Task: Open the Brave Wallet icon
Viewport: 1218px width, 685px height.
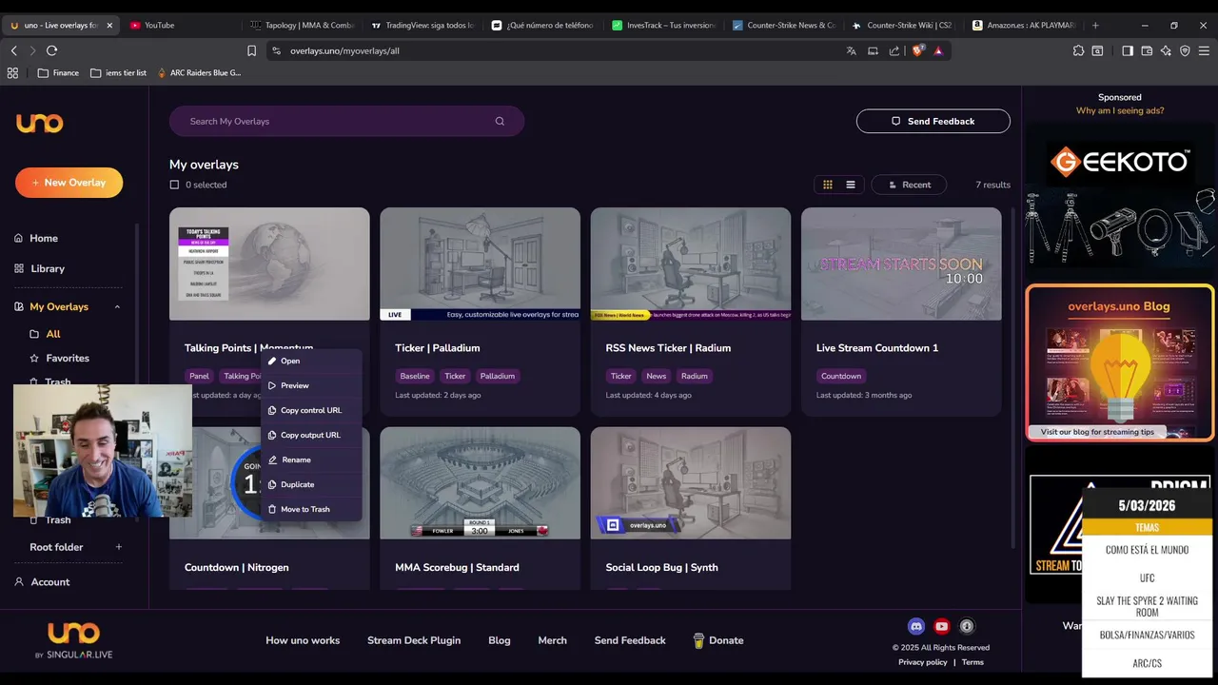Action: (x=1147, y=50)
